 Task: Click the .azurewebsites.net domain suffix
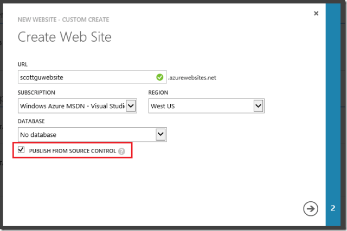point(192,78)
